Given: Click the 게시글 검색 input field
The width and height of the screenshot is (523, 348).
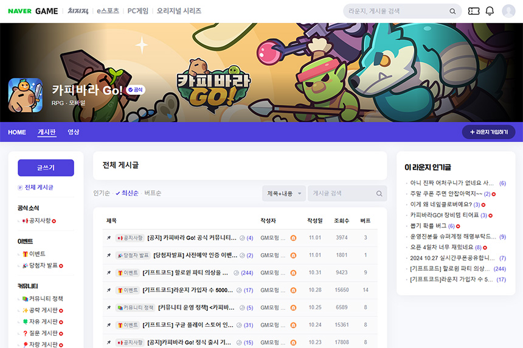Looking at the screenshot, I should [x=347, y=193].
